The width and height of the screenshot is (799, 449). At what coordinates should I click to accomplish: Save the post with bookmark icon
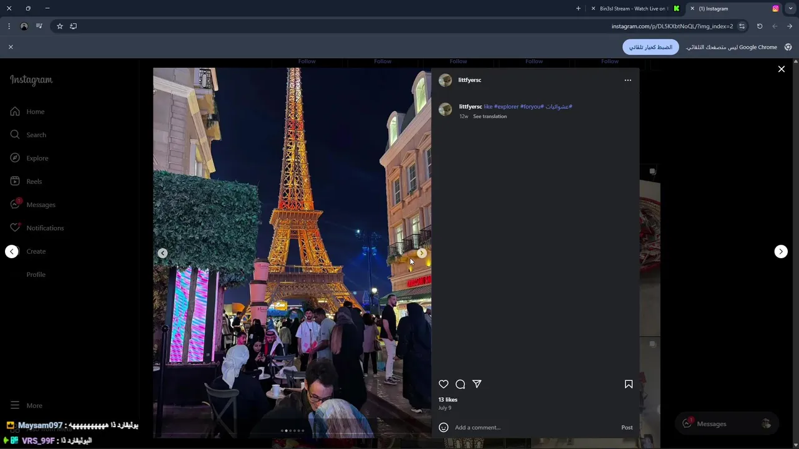coord(629,384)
